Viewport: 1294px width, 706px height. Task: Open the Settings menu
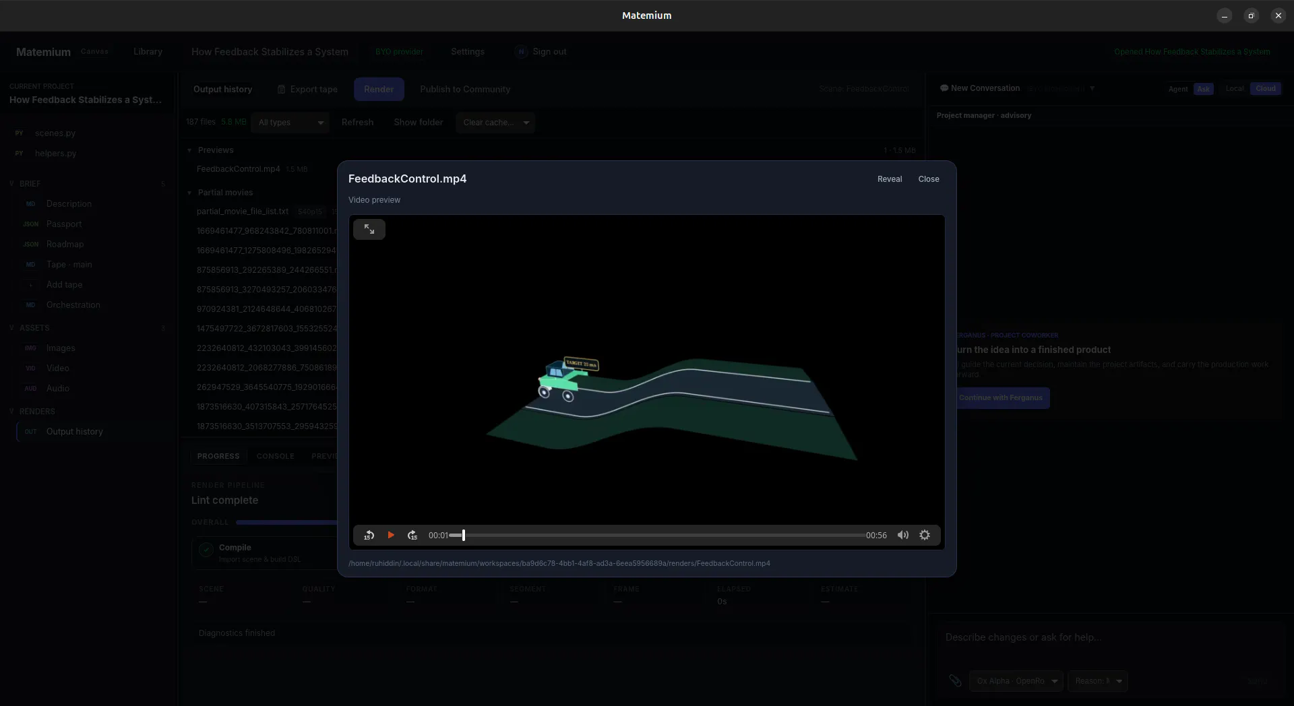coord(468,52)
